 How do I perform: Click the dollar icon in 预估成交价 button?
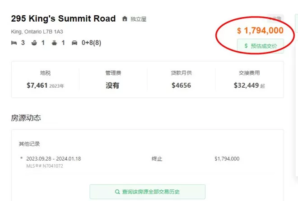pos(246,46)
